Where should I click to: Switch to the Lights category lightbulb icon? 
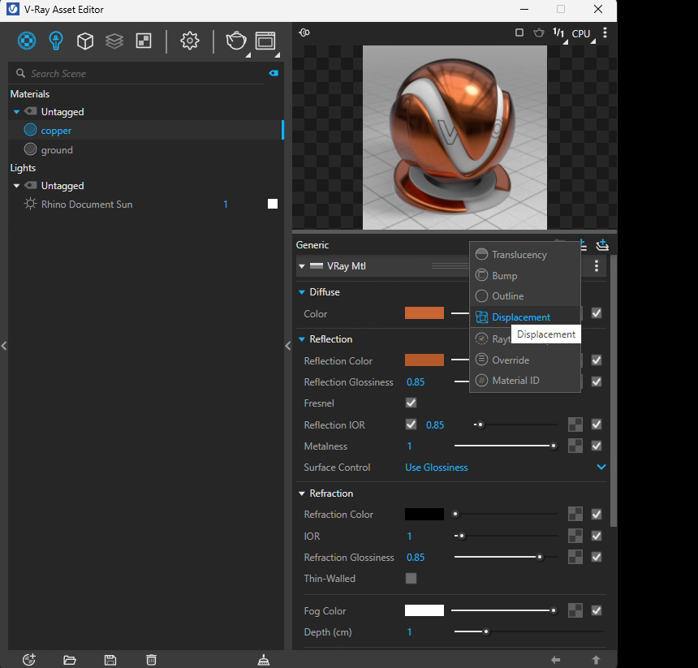pyautogui.click(x=56, y=41)
